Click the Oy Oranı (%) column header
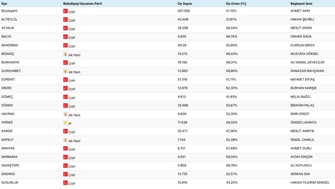This screenshot has height=189, width=335. pos(236,4)
